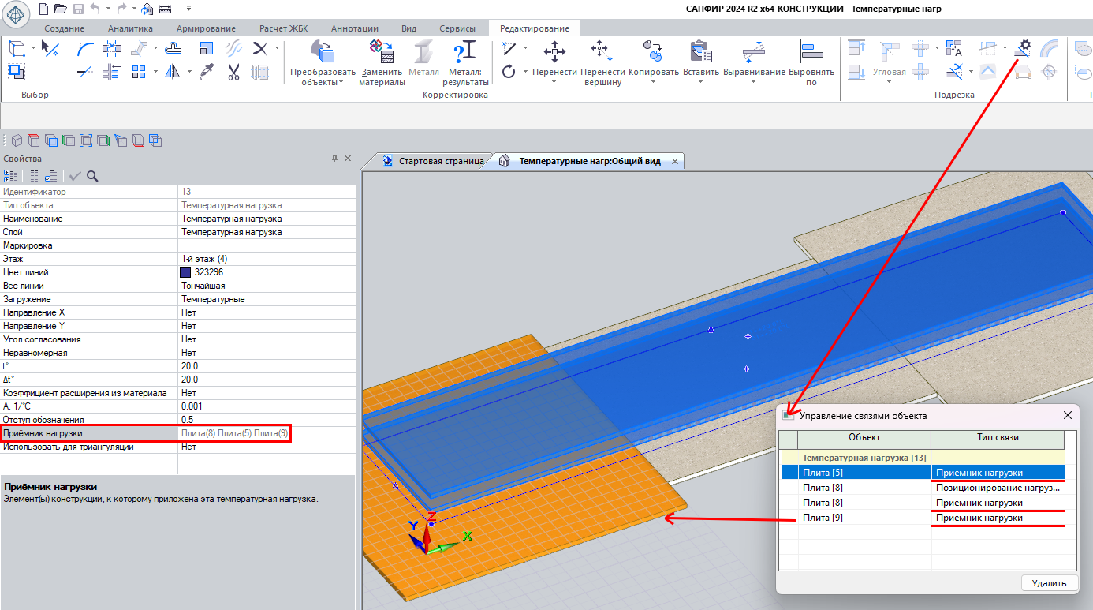The width and height of the screenshot is (1093, 610).
Task: Click the open folder icon in title bar
Action: click(x=62, y=9)
